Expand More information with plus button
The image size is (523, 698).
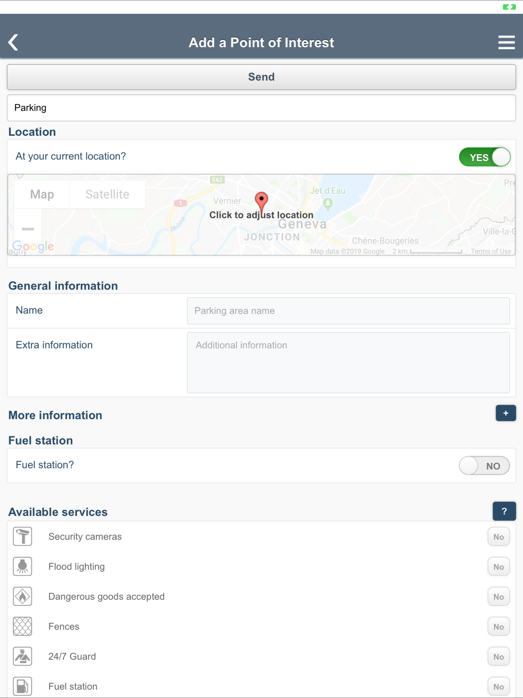pyautogui.click(x=506, y=413)
